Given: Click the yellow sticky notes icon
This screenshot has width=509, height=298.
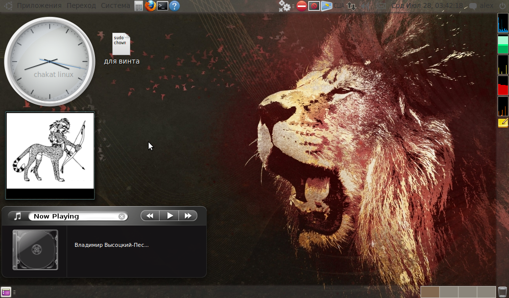Looking at the screenshot, I should [x=503, y=123].
